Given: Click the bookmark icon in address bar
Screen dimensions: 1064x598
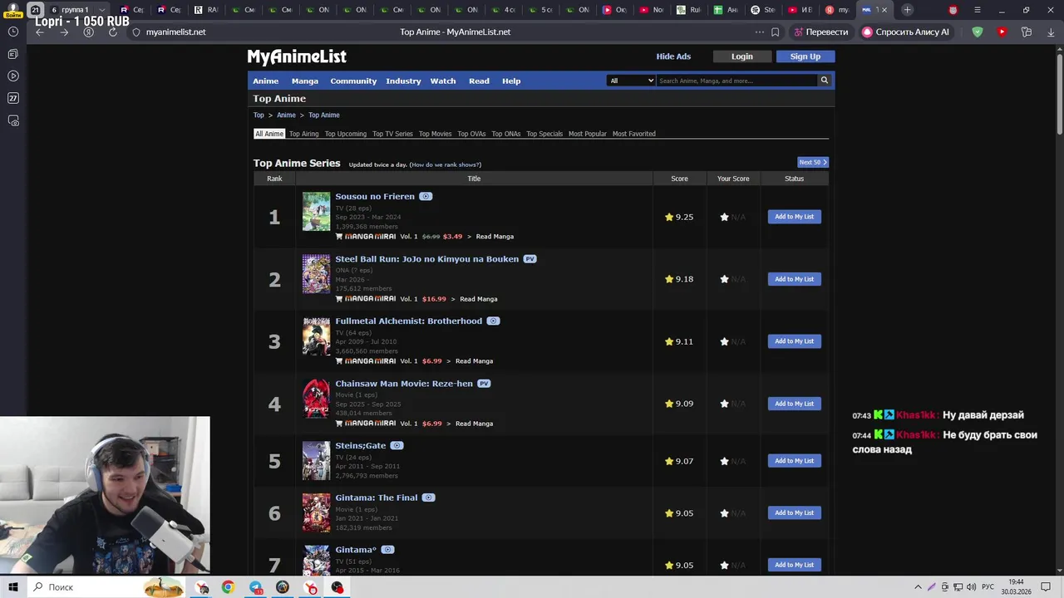Looking at the screenshot, I should pyautogui.click(x=775, y=32).
